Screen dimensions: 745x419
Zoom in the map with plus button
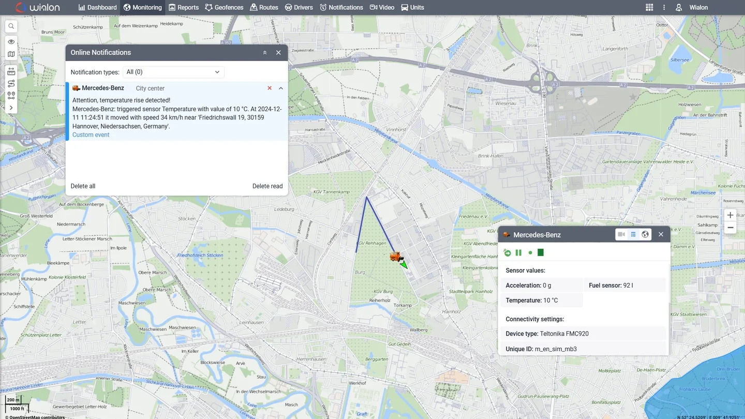tap(730, 215)
